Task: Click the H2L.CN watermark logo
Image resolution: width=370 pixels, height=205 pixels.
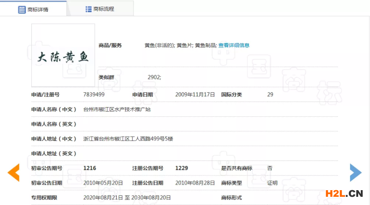Action: pyautogui.click(x=344, y=193)
